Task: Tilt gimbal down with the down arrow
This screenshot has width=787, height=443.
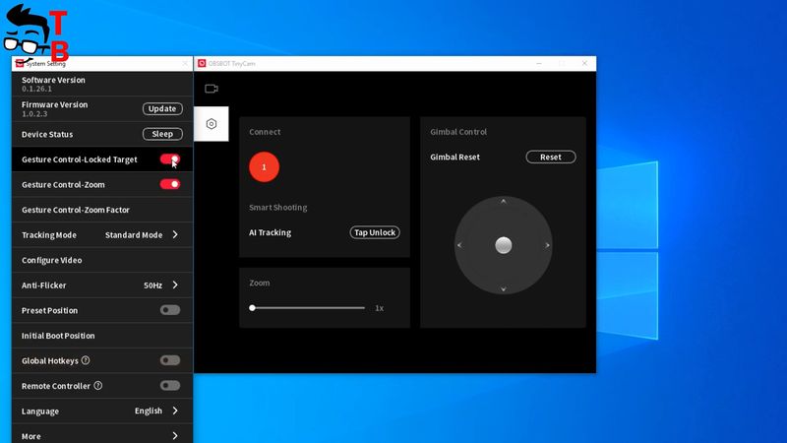Action: pos(504,289)
